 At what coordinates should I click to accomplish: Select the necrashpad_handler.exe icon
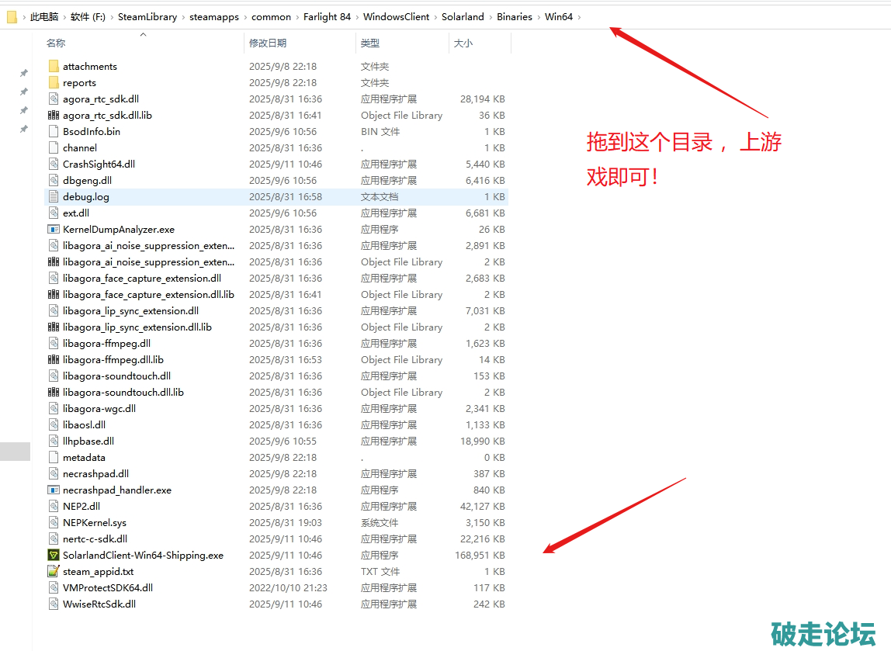pos(54,490)
